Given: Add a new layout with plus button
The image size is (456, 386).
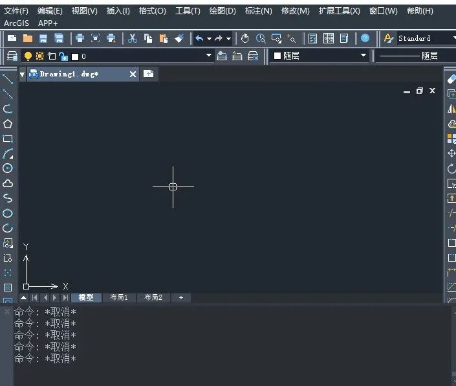Looking at the screenshot, I should pos(181,297).
